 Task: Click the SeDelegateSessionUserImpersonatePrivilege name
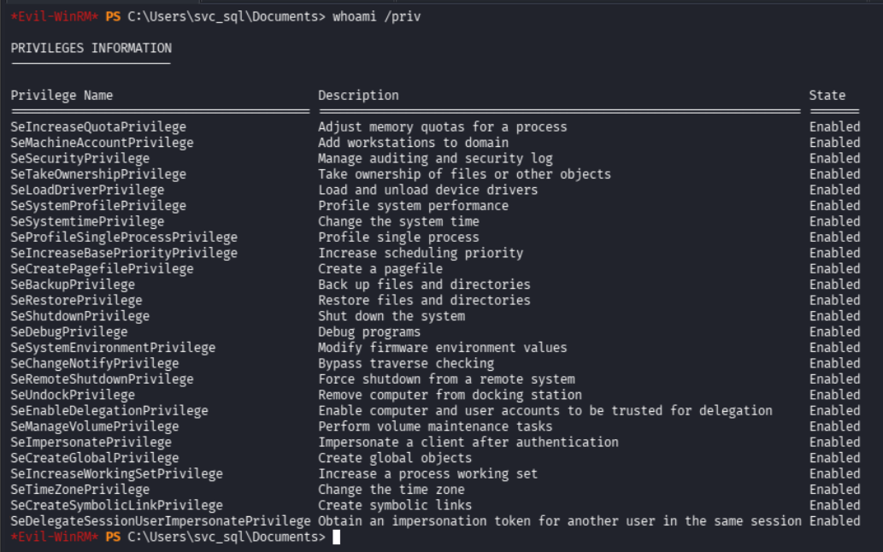161,521
